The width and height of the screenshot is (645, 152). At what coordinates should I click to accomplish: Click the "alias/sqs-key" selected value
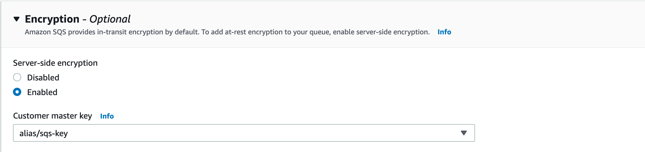(44, 134)
